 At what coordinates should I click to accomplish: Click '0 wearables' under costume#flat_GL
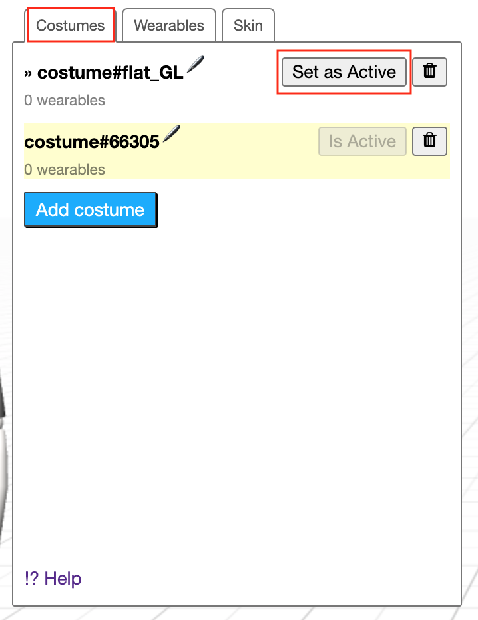[65, 101]
